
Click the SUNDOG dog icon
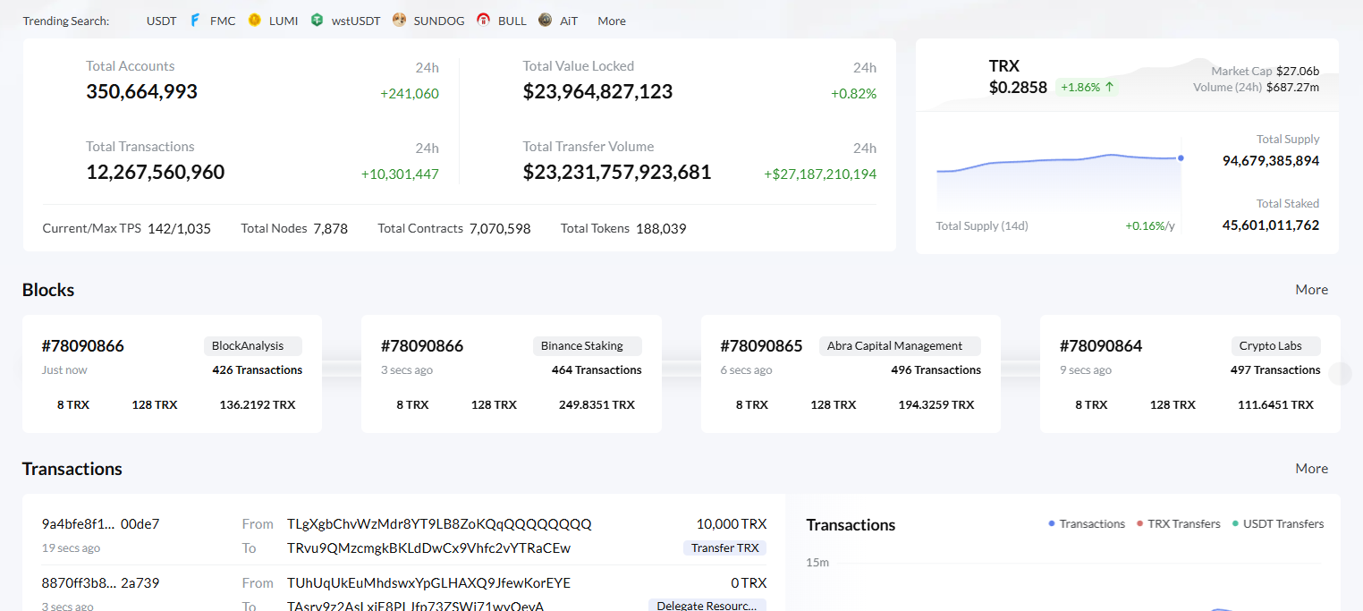(399, 21)
